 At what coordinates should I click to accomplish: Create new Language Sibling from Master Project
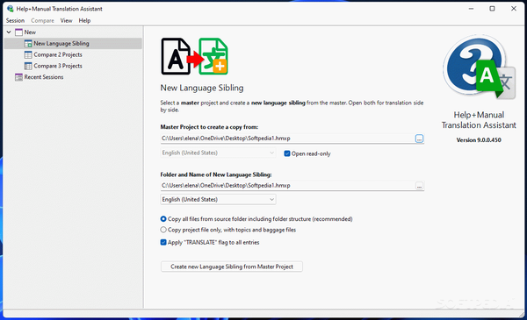(x=232, y=267)
